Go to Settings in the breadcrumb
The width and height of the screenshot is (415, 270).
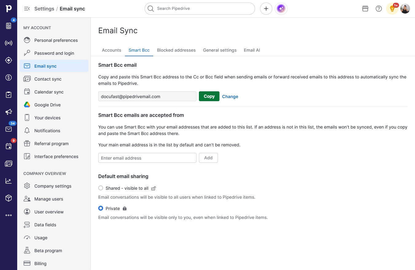(x=44, y=9)
